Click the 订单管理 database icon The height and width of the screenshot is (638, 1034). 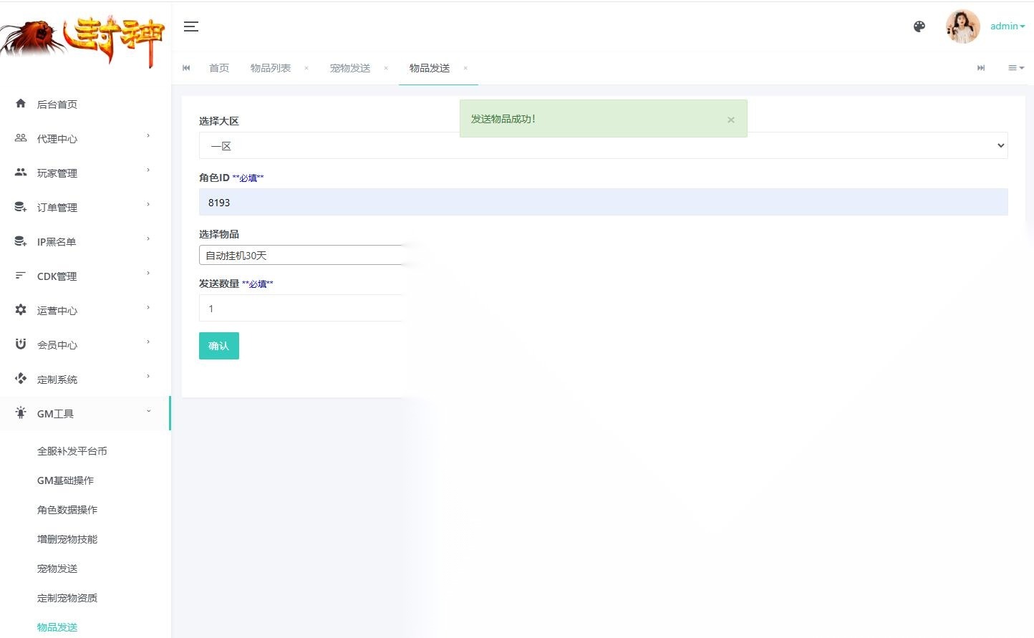21,207
